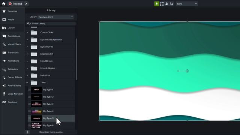Screen dimensions: 240x135
Task: Click the plus add-to-library button
Action: [27, 132]
